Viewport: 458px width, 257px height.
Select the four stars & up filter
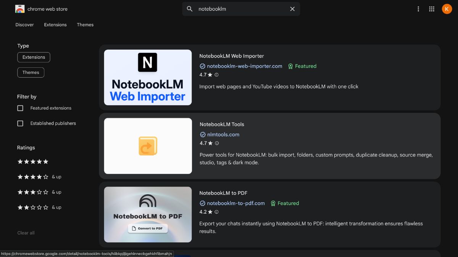coord(39,177)
